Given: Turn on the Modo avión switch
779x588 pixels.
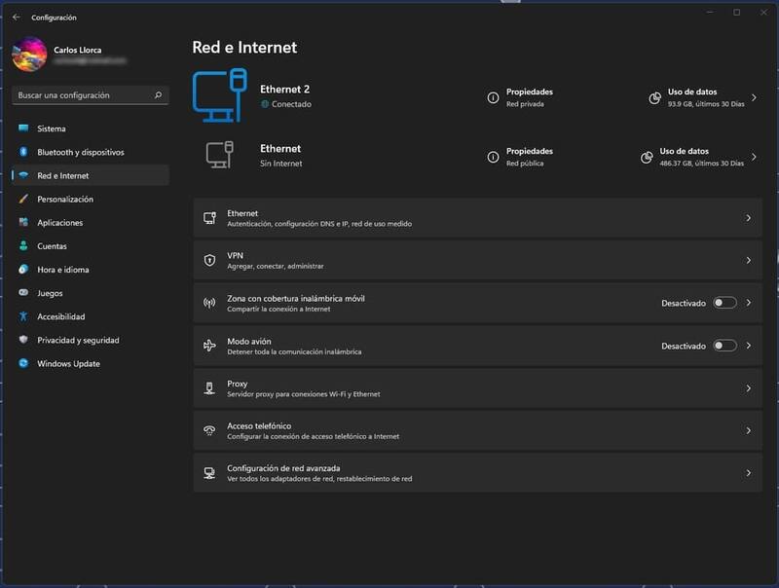Looking at the screenshot, I should click(724, 346).
